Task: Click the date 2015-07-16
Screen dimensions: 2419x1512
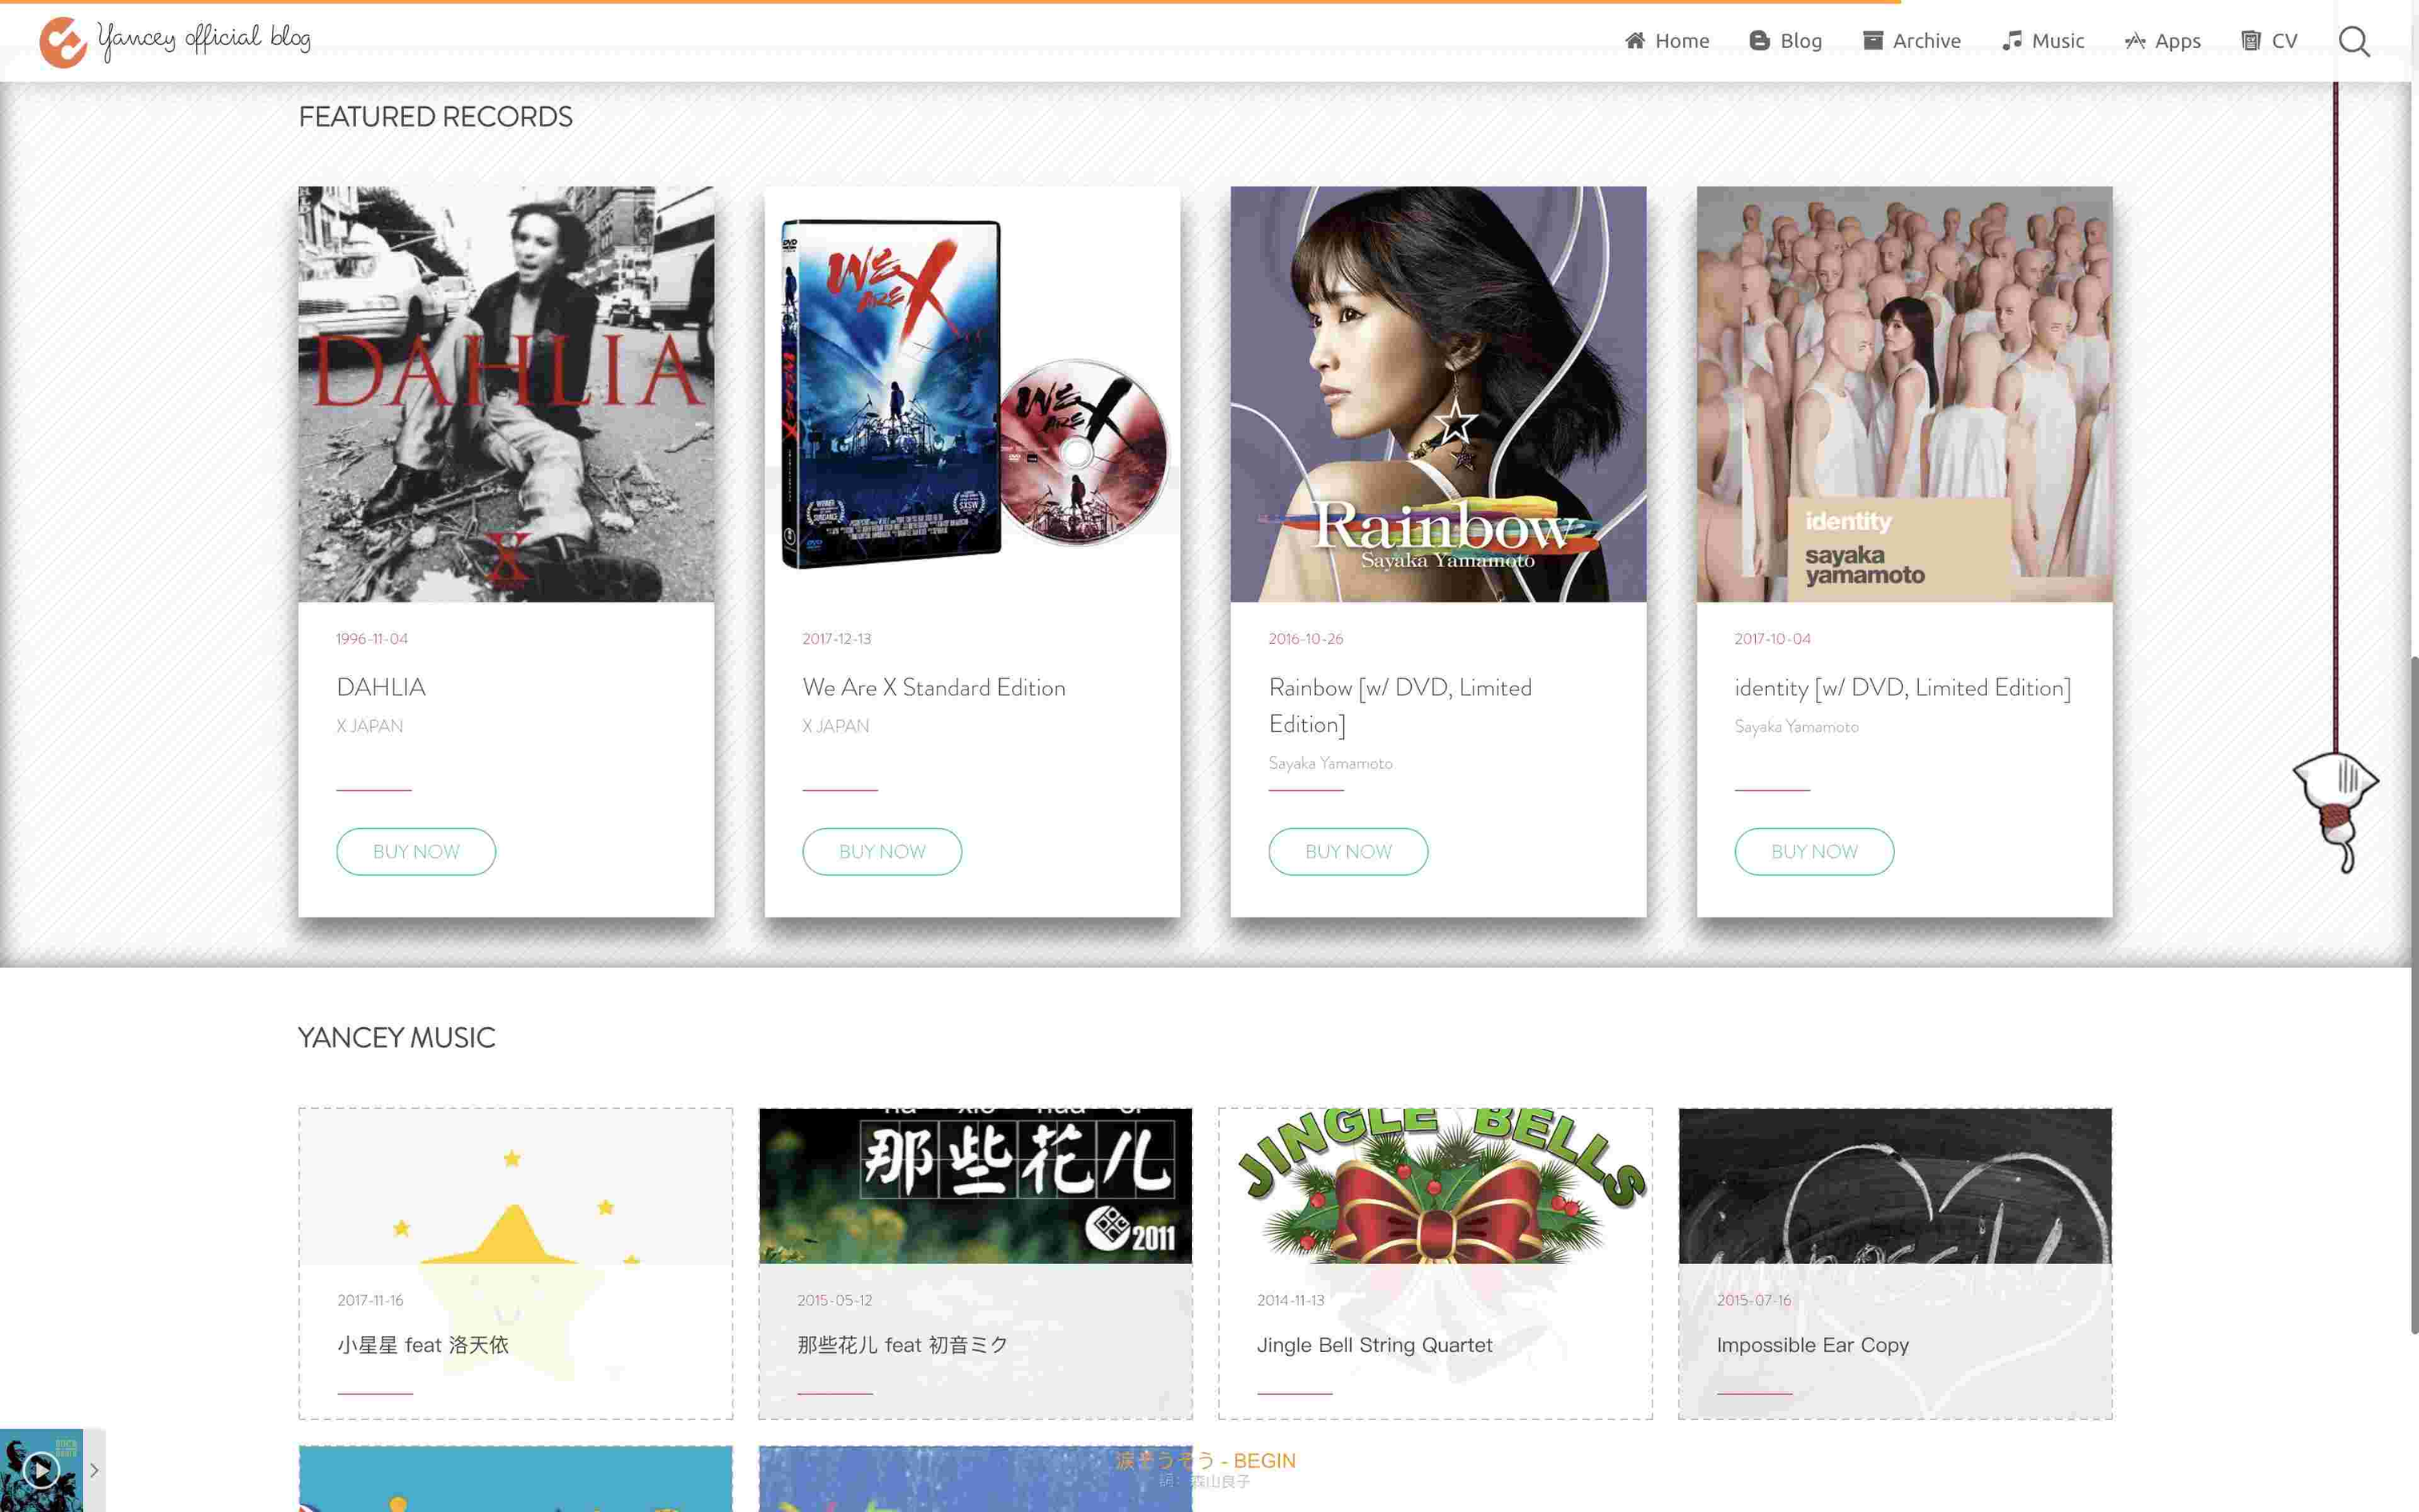Action: tap(1754, 1300)
